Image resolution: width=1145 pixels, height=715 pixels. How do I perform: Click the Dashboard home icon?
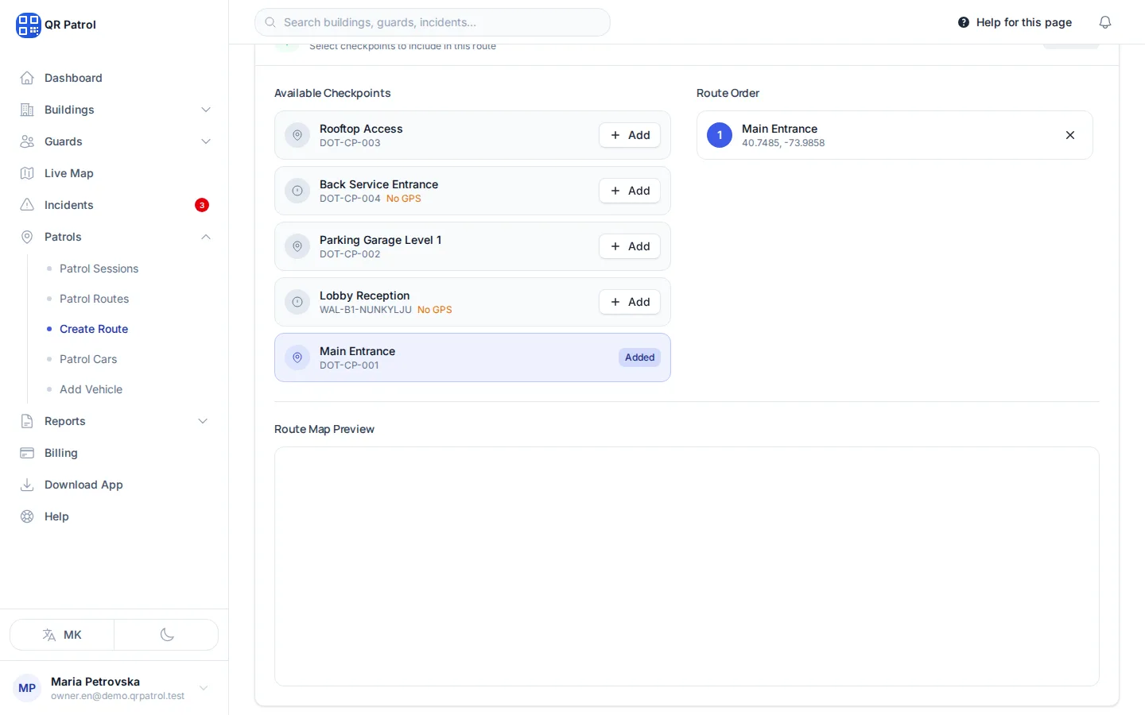pyautogui.click(x=27, y=78)
